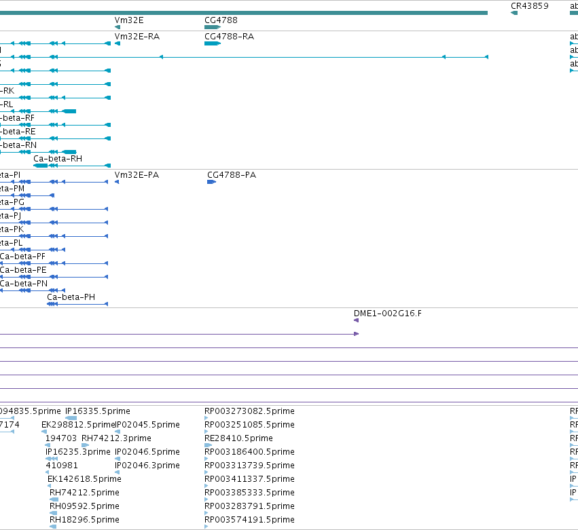
Task: Click the Vm32E gene label
Action: click(129, 20)
